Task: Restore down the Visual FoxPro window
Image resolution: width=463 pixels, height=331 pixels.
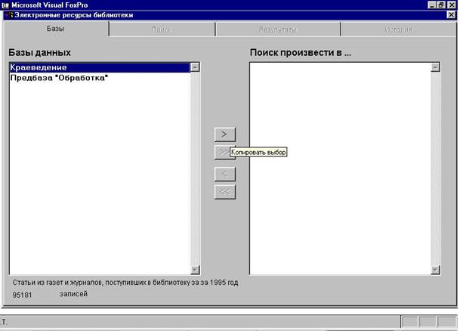Action: pyautogui.click(x=441, y=5)
